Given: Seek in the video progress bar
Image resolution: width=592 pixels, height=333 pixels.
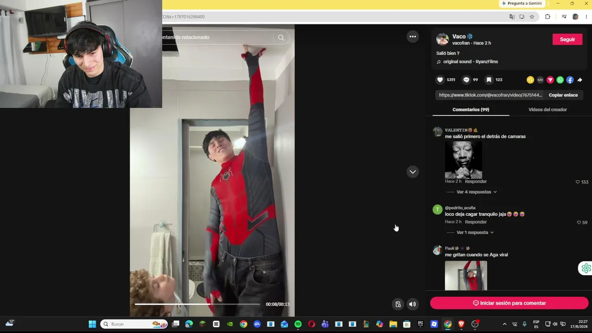Looking at the screenshot, I should 197,304.
